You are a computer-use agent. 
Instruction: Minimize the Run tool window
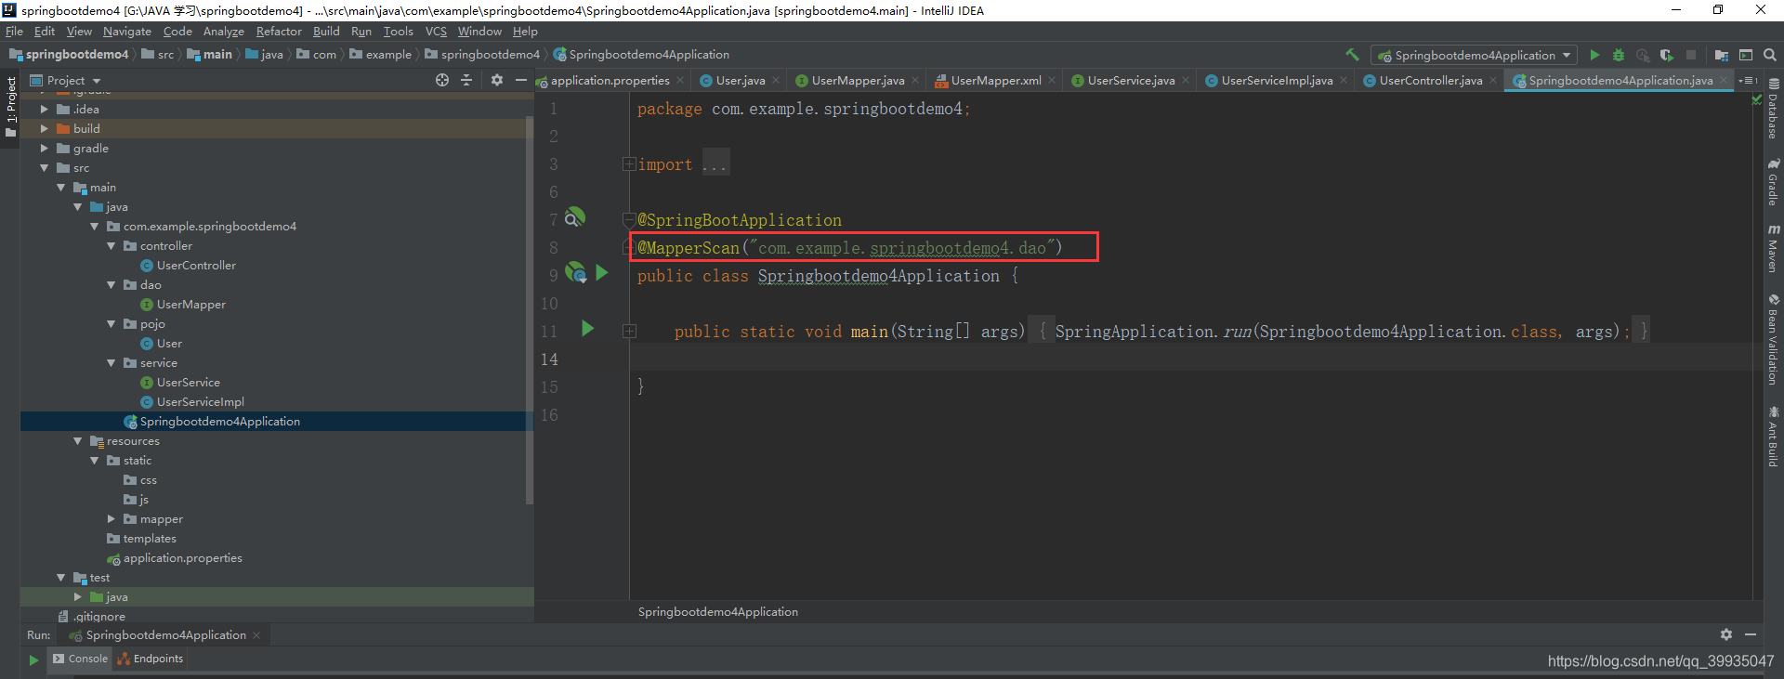point(1751,634)
